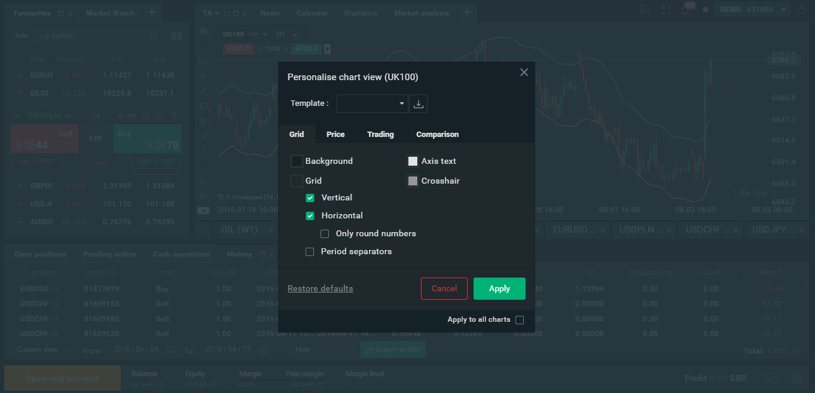Image resolution: width=815 pixels, height=393 pixels.
Task: Click the calendar icon in From date field
Action: pos(172,349)
